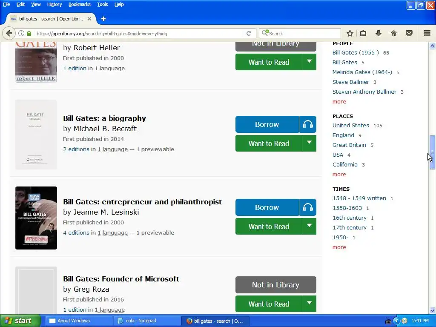Image resolution: width=436 pixels, height=327 pixels.
Task: Select the bill gates search tab
Action: [51, 19]
